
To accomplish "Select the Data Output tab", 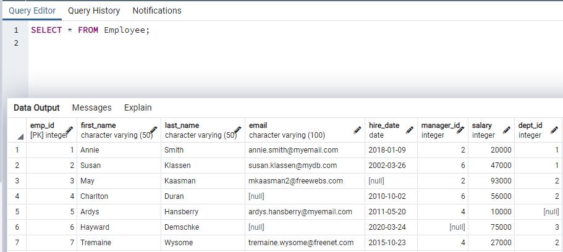I will coord(36,107).
